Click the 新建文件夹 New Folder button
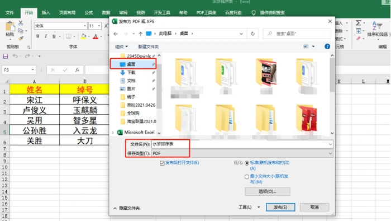 [x=148, y=46]
